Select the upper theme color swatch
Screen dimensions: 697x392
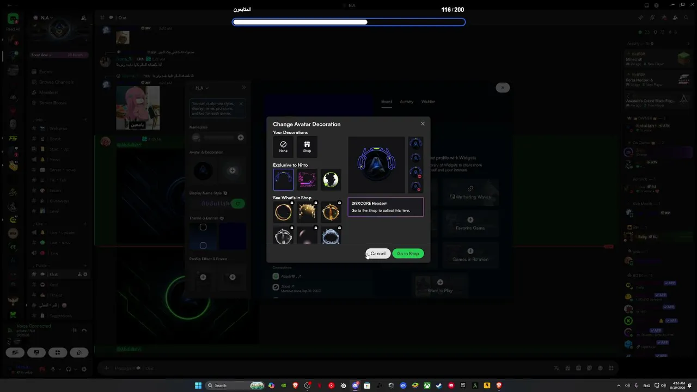(x=203, y=227)
